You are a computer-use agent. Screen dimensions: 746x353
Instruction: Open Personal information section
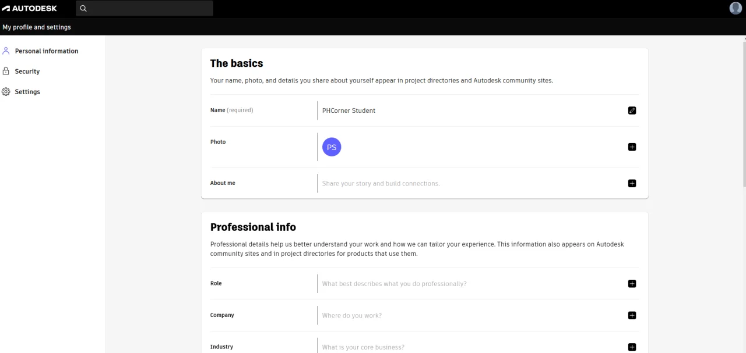(47, 51)
